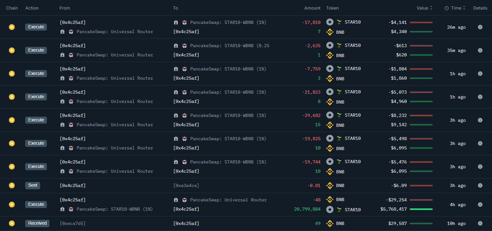The width and height of the screenshot is (492, 231).
Task: Click the Details column header
Action: [x=480, y=8]
